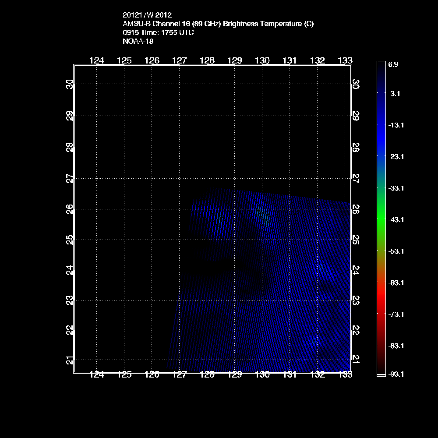Click the 133 longitude label on top axis
The width and height of the screenshot is (438, 438).
click(345, 60)
